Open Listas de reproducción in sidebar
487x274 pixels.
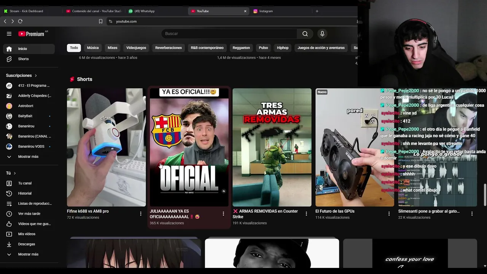click(x=29, y=204)
